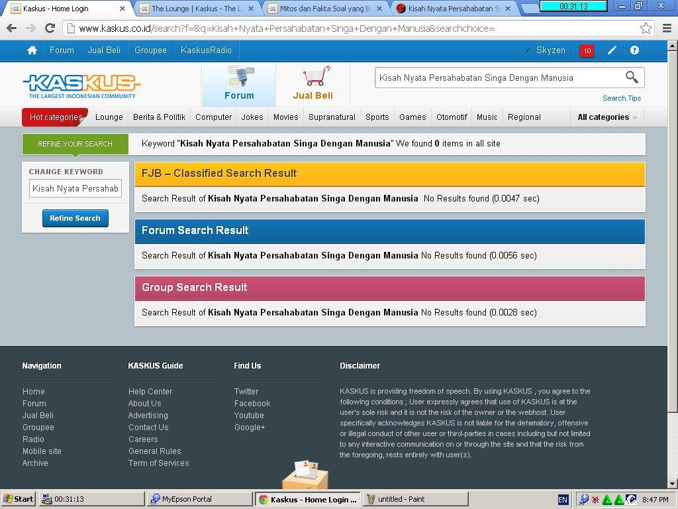Open the Windows Start menu

click(x=18, y=499)
